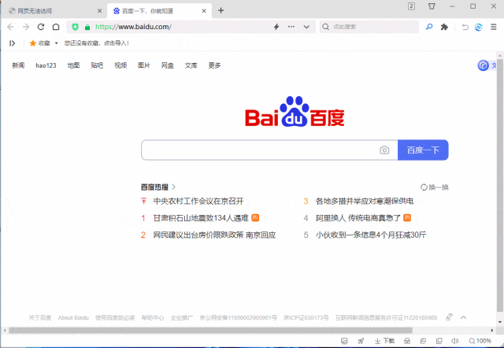Open 甘肃积石山地震致134人遇难 headline
The image size is (504, 348).
pos(201,218)
